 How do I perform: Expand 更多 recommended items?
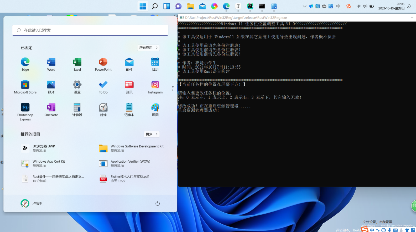[152, 134]
